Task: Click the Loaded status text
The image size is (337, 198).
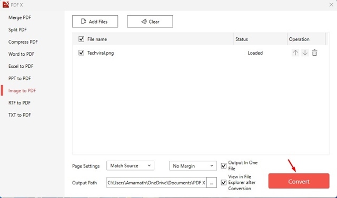Action: coord(255,53)
